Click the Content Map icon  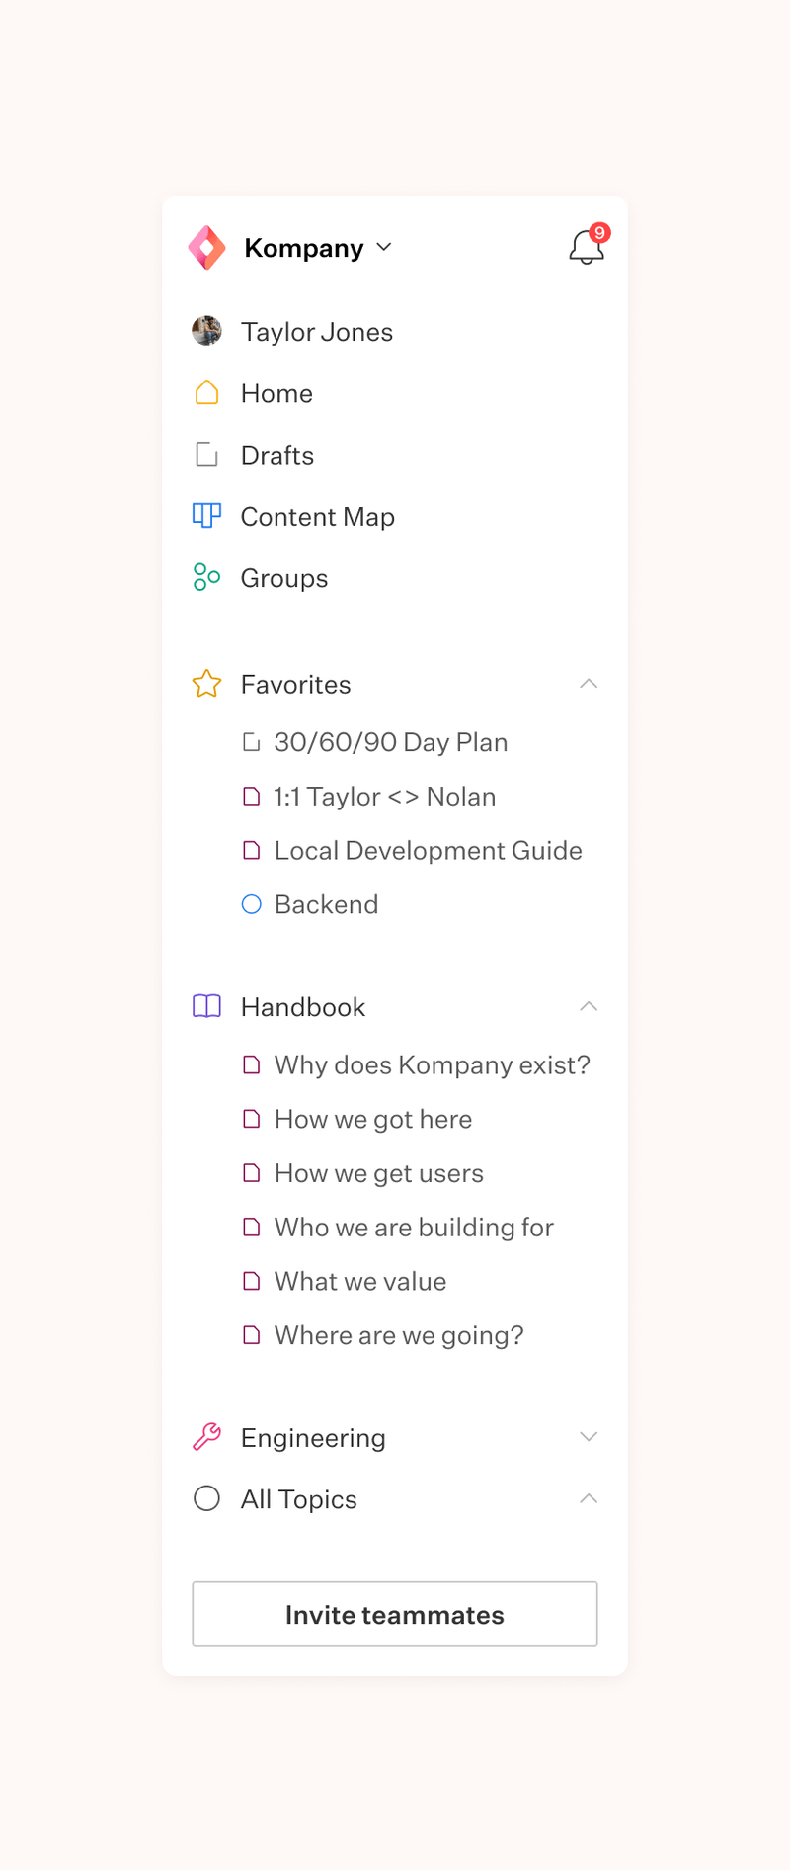click(x=206, y=515)
